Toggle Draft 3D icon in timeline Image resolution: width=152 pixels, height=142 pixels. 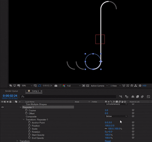127,97
